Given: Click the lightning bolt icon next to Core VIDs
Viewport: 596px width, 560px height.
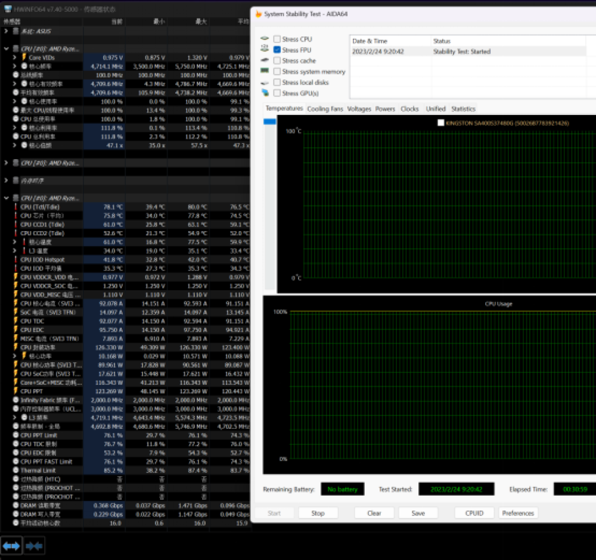Looking at the screenshot, I should click(24, 57).
